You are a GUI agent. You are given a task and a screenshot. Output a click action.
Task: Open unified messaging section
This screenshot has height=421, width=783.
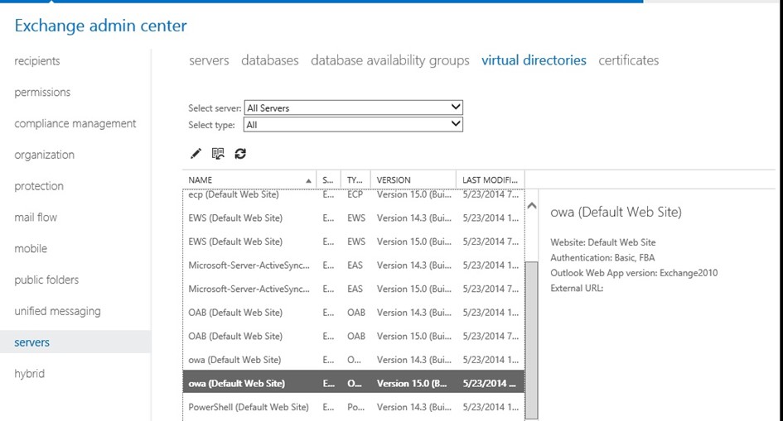tap(57, 311)
